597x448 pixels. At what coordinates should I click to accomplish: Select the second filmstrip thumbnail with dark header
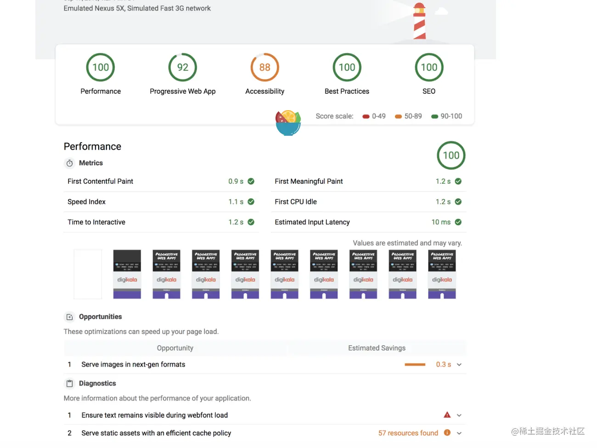pos(127,274)
